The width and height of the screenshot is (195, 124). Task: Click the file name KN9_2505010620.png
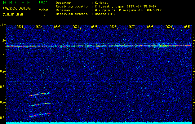coord(17,8)
